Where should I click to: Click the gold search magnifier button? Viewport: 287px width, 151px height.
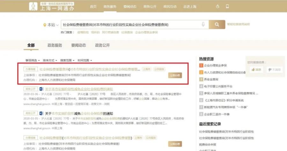(217, 25)
